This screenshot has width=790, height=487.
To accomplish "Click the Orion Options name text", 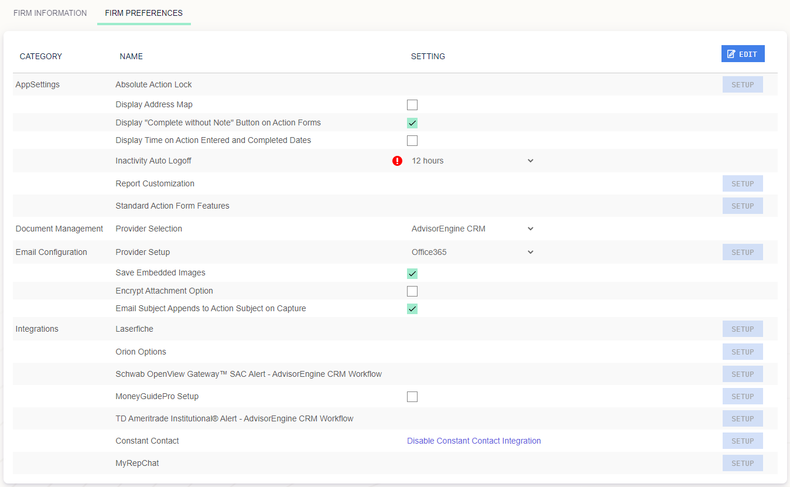I will pos(141,352).
